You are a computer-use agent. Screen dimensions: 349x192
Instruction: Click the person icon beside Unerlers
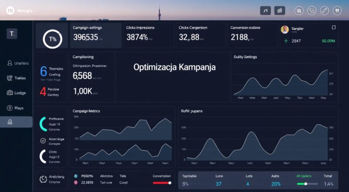point(10,63)
